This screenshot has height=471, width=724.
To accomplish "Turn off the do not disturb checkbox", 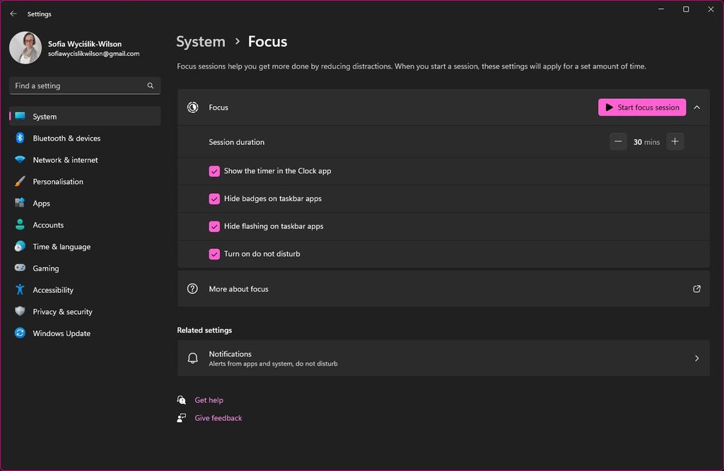I will point(214,253).
